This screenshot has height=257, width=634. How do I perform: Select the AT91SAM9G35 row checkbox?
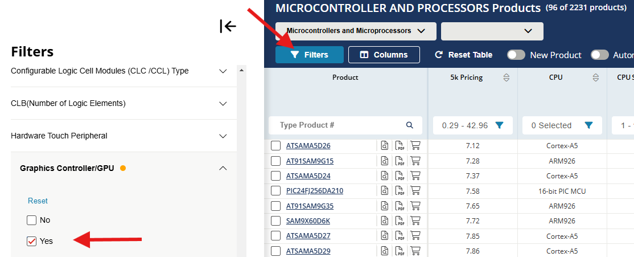pyautogui.click(x=276, y=206)
